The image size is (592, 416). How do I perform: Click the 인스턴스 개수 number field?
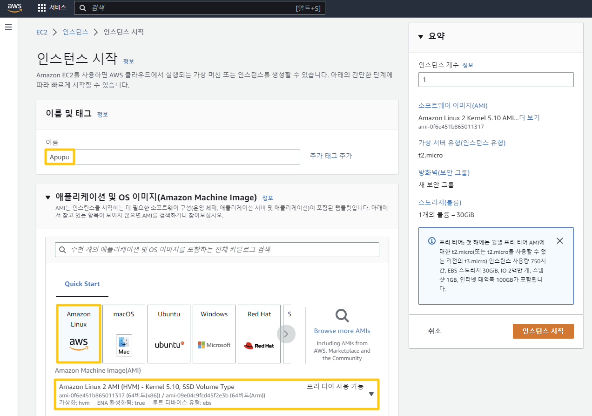tap(496, 80)
